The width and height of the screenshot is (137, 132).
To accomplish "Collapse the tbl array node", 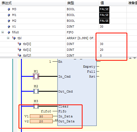I will (x=8, y=38).
